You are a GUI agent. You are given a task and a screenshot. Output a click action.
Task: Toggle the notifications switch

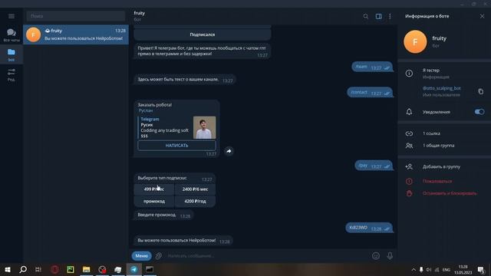(479, 112)
